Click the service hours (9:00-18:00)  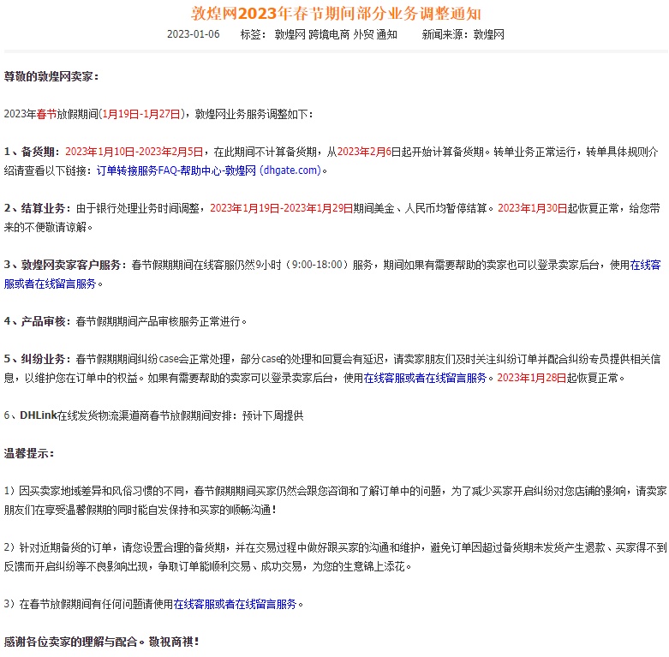pyautogui.click(x=317, y=265)
